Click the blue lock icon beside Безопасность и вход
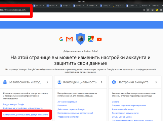 click(5, 82)
